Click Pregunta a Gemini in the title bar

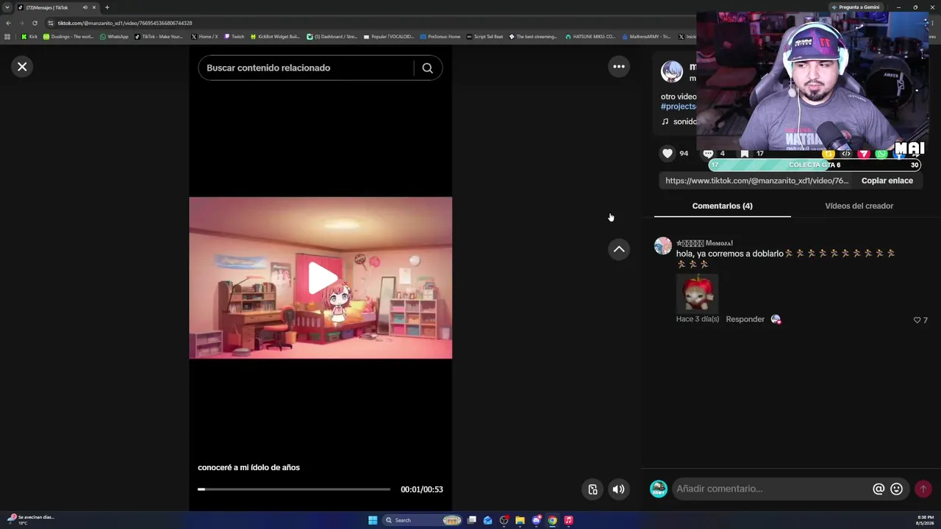[x=856, y=7]
